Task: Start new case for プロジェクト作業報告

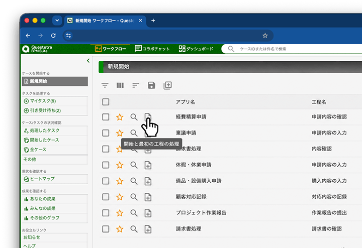Action: point(148,213)
